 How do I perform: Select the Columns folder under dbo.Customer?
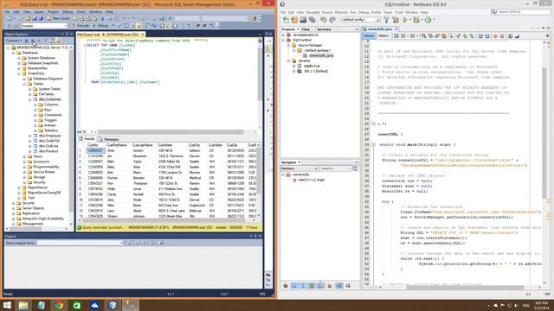51,105
